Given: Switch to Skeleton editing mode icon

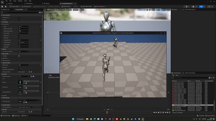Looking at the screenshot, I should click(x=187, y=6).
